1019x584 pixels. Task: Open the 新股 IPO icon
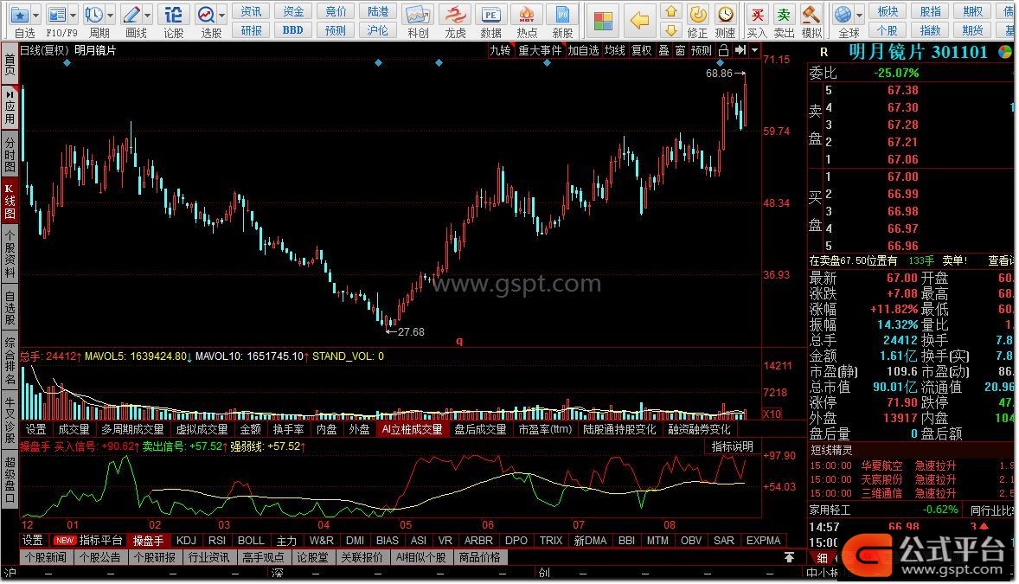562,15
